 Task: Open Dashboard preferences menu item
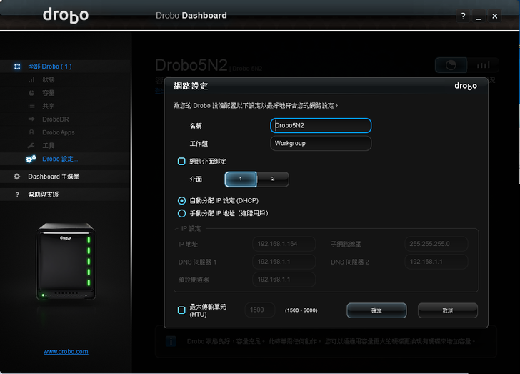tap(54, 177)
